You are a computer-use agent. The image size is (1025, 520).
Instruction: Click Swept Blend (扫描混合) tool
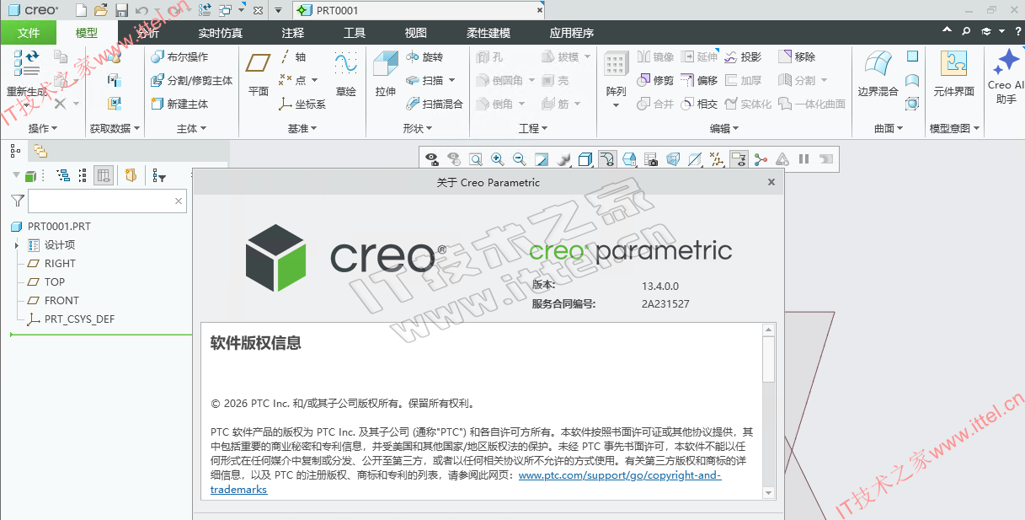coord(435,104)
